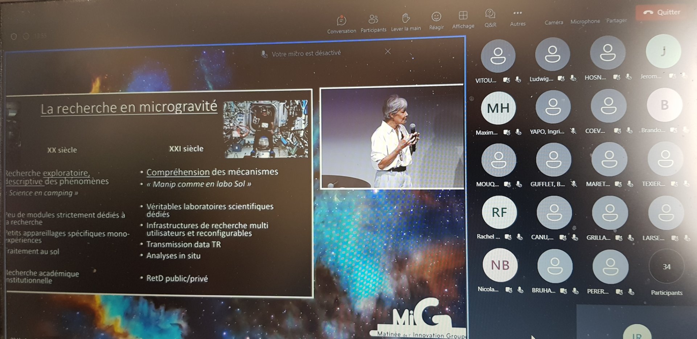The height and width of the screenshot is (339, 697).
Task: Unmute using the Microphone control
Action: (585, 21)
